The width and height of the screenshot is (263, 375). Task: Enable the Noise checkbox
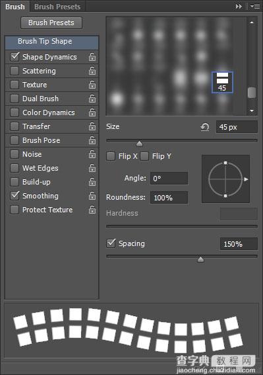[15, 154]
